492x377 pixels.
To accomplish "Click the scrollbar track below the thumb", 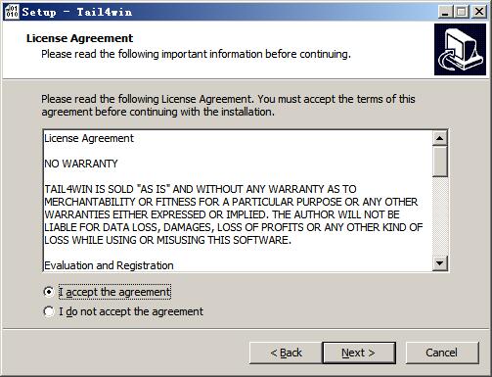I will [439, 216].
